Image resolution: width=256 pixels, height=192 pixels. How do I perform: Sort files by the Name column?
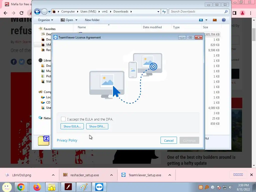82,27
